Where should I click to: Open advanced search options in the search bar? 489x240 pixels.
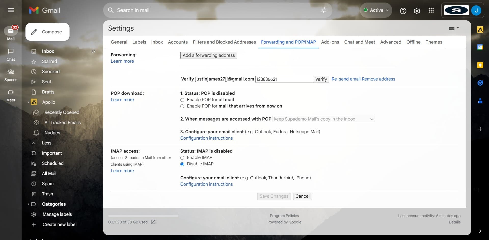tap(323, 10)
